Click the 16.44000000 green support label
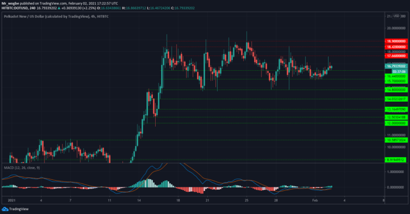 pyautogui.click(x=396, y=76)
